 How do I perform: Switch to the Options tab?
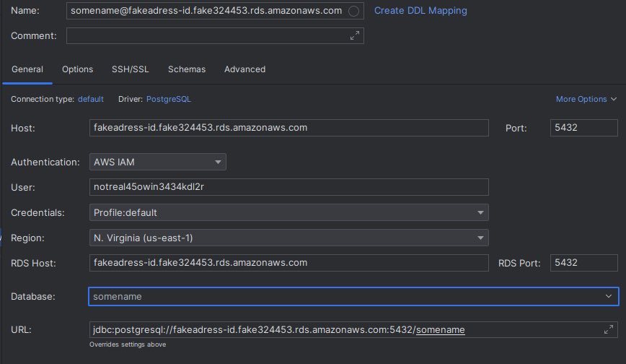point(77,69)
